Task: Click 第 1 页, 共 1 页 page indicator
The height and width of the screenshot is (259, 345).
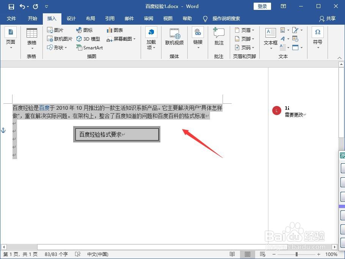Action: [x=21, y=254]
